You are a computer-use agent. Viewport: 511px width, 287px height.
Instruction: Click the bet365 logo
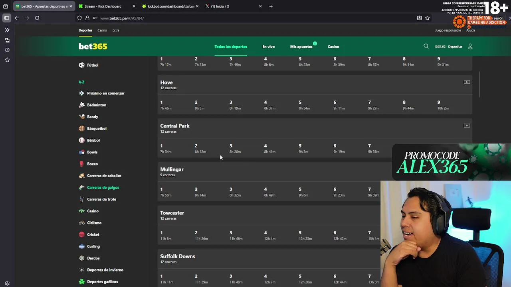[x=93, y=46]
